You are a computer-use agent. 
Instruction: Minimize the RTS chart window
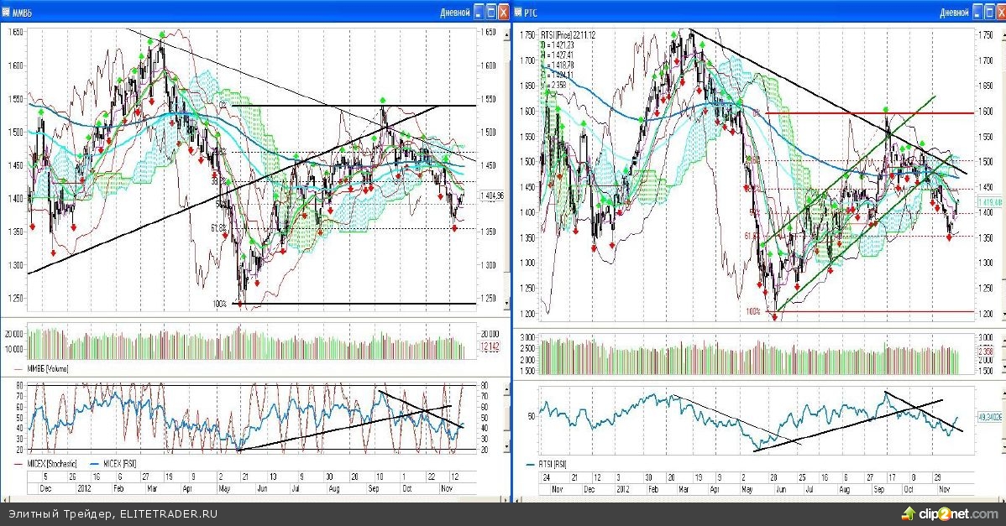tap(976, 12)
